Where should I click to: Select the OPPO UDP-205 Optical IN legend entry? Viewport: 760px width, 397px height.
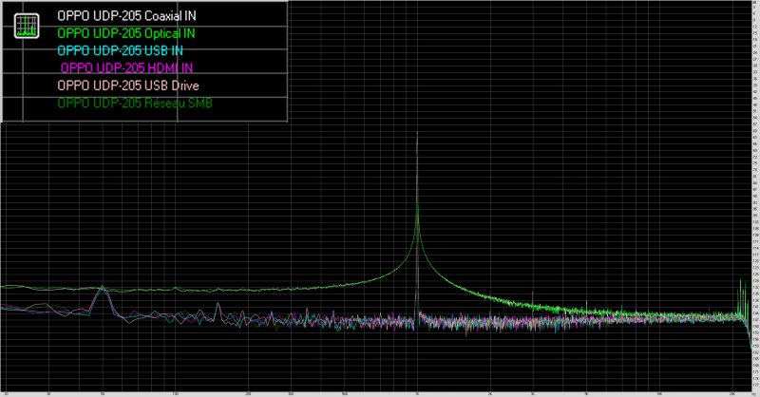[126, 33]
